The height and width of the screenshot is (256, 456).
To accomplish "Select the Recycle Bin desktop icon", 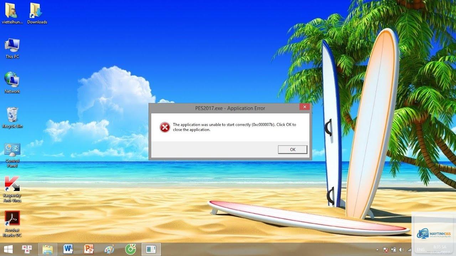I will point(12,118).
